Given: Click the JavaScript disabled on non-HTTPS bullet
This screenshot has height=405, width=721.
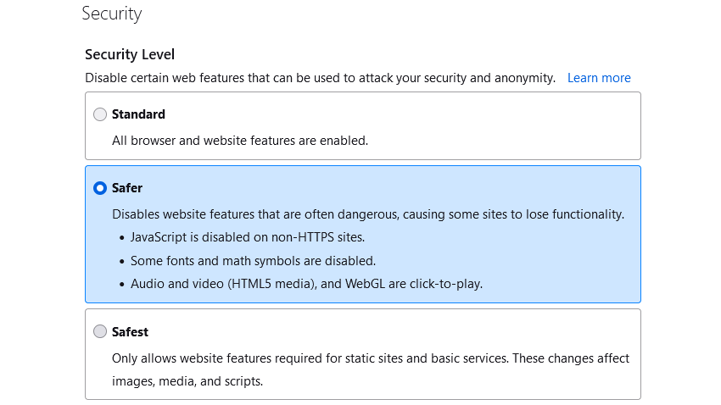Looking at the screenshot, I should tap(248, 237).
